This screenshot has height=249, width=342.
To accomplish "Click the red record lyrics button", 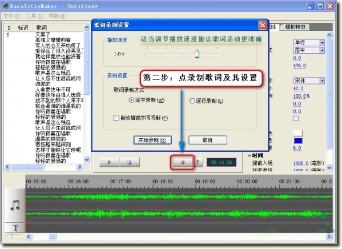I will click(x=182, y=162).
